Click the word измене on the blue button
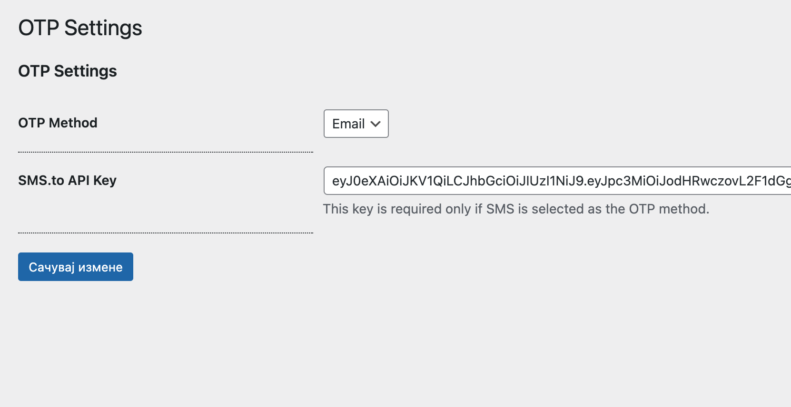Viewport: 791px width, 407px height. click(100, 267)
